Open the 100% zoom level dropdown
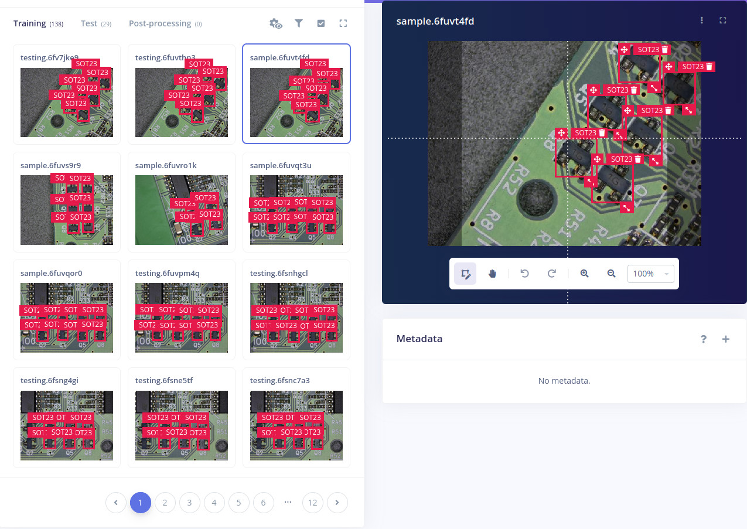This screenshot has width=747, height=529. pos(650,274)
